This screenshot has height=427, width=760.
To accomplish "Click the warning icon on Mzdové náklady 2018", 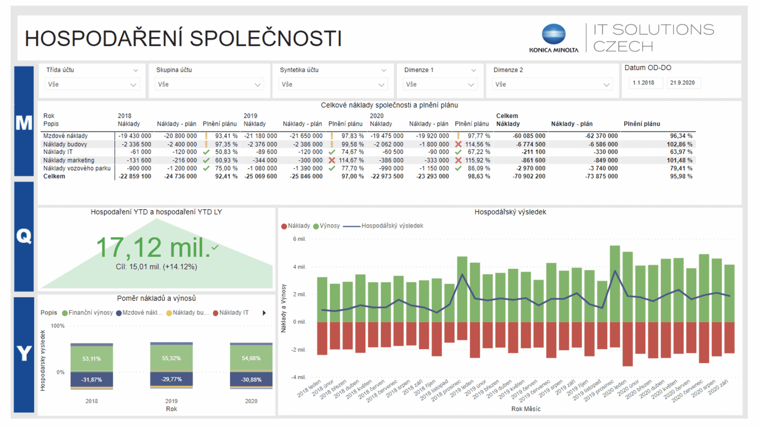I will coord(206,136).
